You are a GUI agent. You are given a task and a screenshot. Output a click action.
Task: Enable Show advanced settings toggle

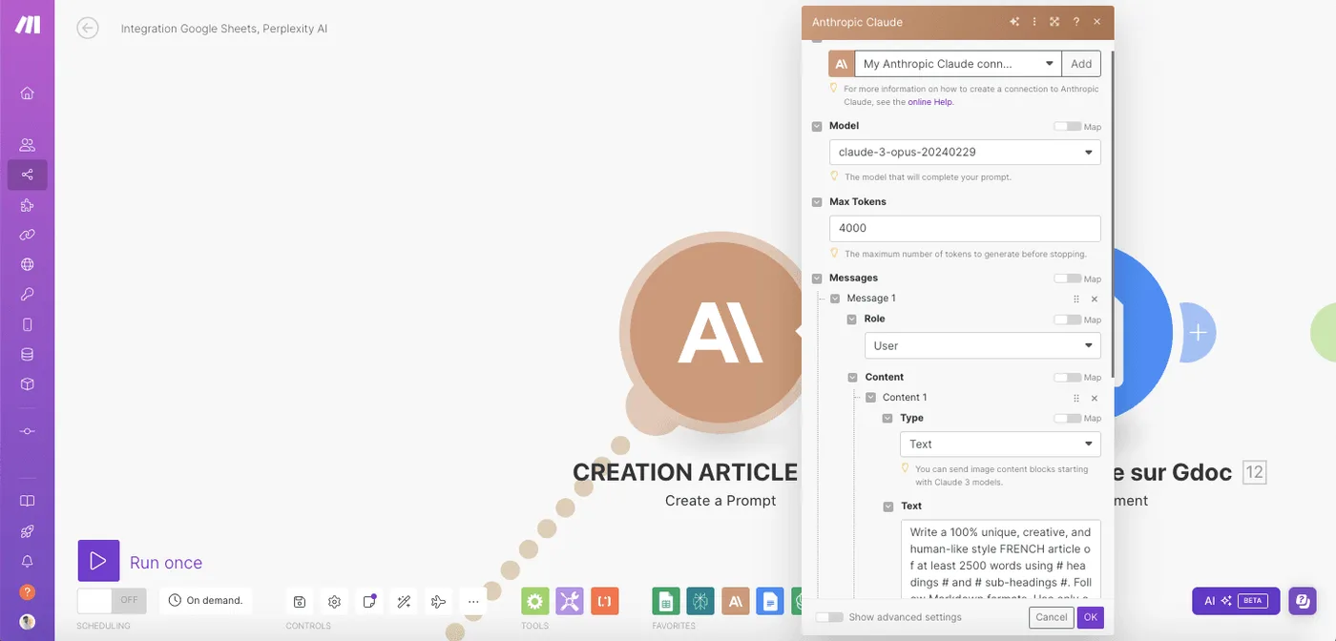(829, 617)
